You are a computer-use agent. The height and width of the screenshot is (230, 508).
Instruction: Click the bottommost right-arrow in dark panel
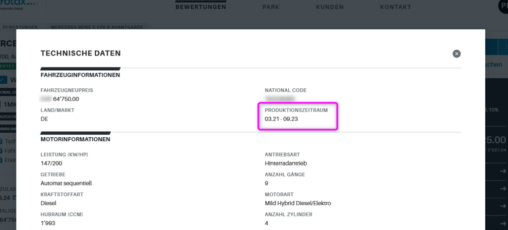coord(503,224)
